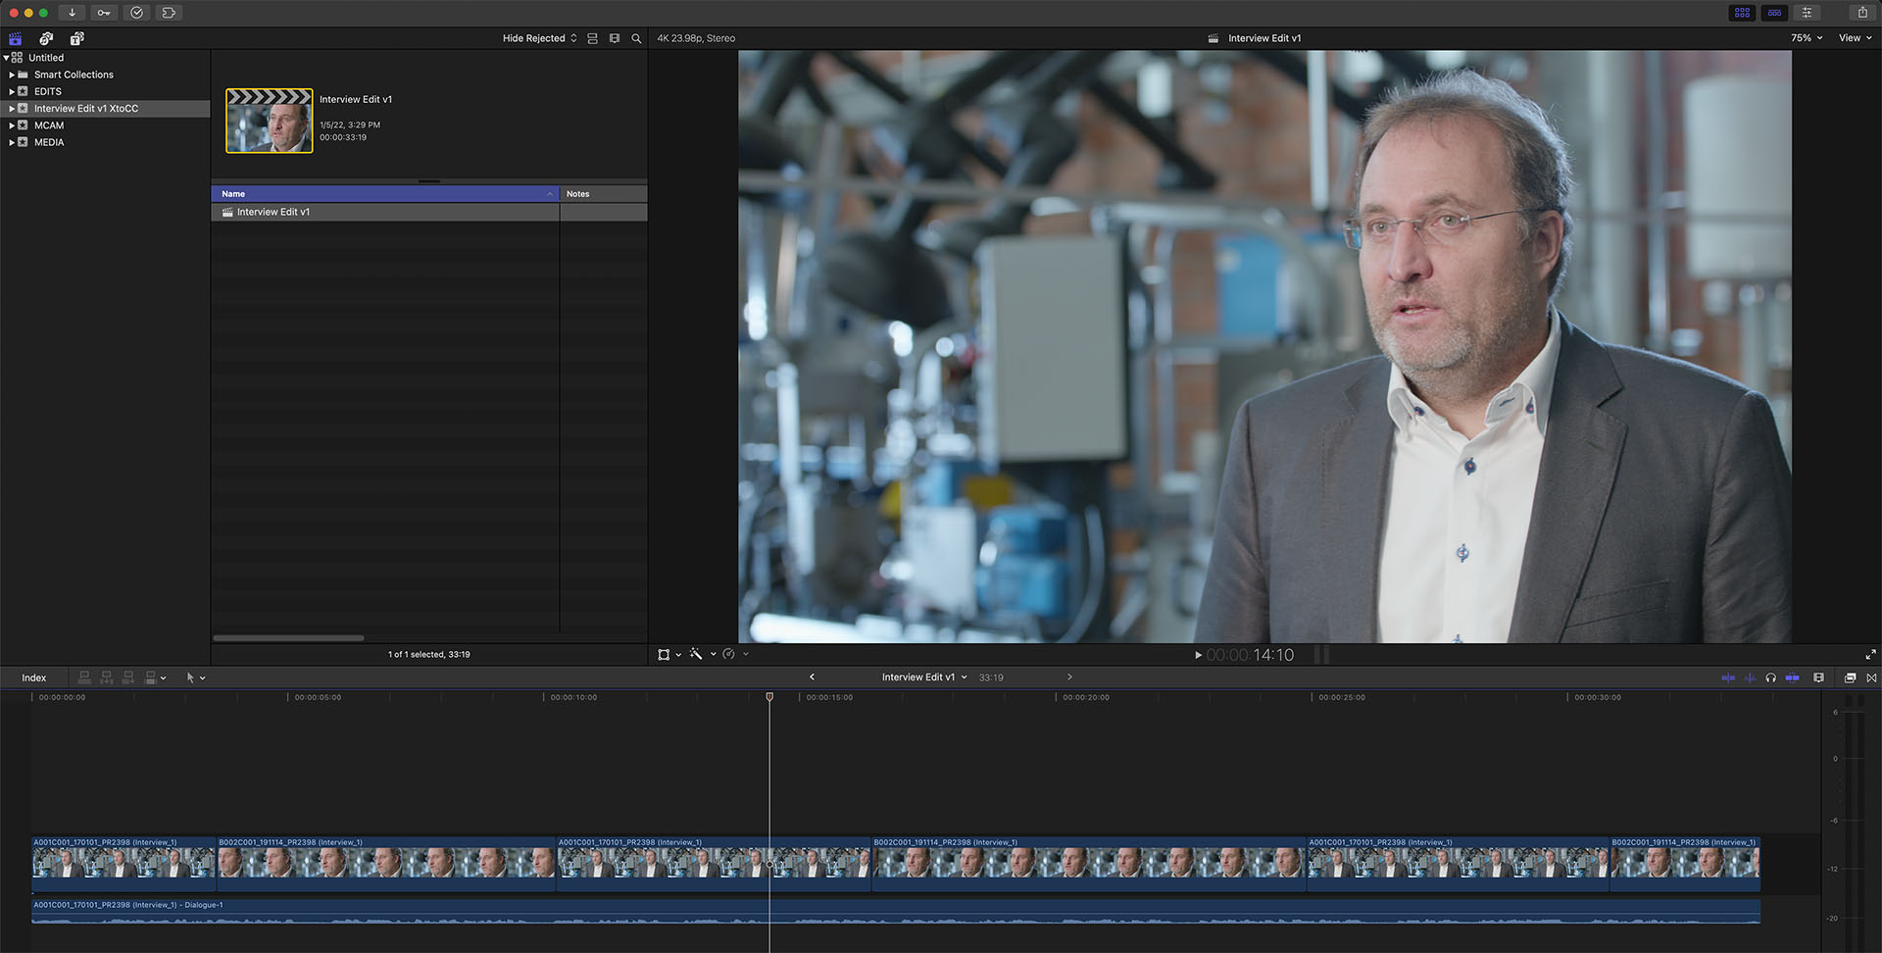Click the timeline playhead marker
This screenshot has height=953, width=1882.
[x=769, y=696]
